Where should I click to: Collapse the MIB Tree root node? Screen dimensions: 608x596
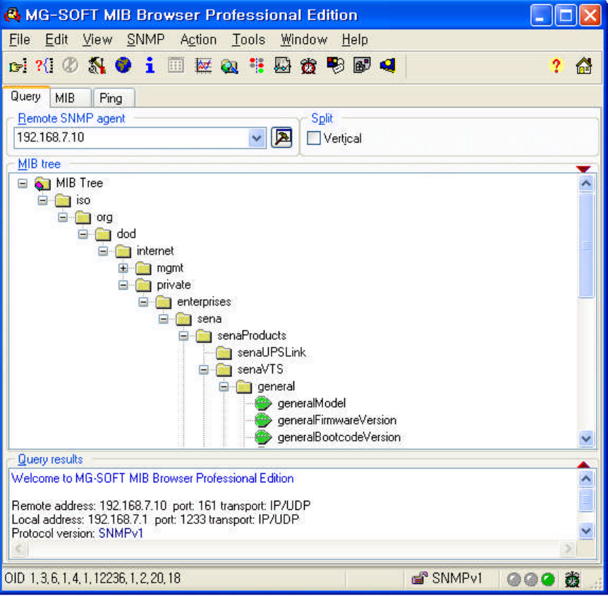pyautogui.click(x=23, y=183)
